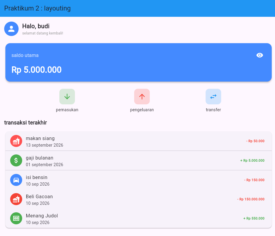
Task: Click the + Rp 550.000 amount
Action: pyautogui.click(x=254, y=218)
